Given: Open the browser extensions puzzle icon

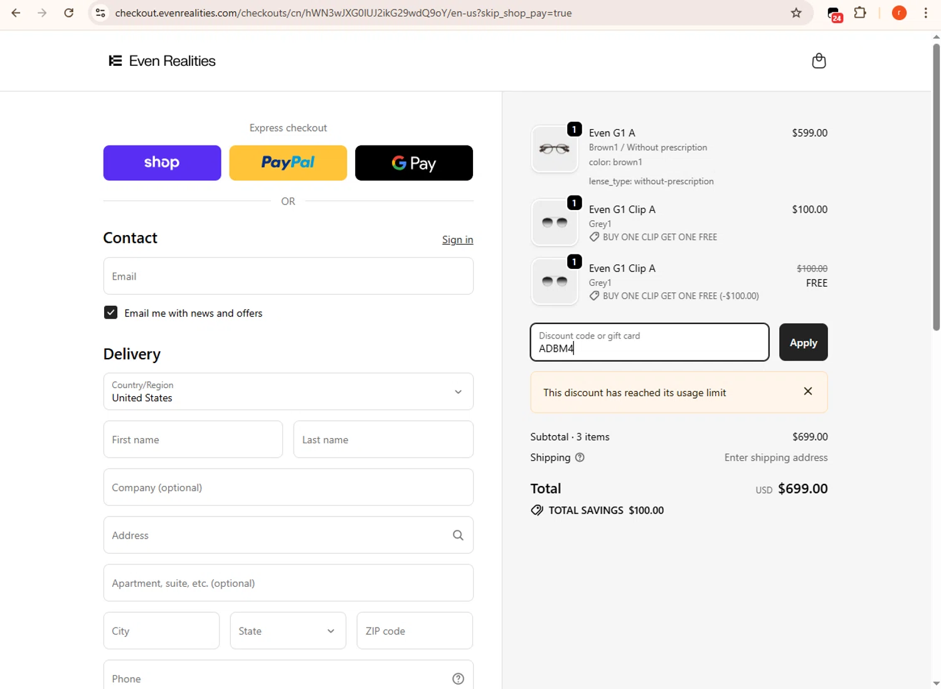Looking at the screenshot, I should tap(860, 13).
